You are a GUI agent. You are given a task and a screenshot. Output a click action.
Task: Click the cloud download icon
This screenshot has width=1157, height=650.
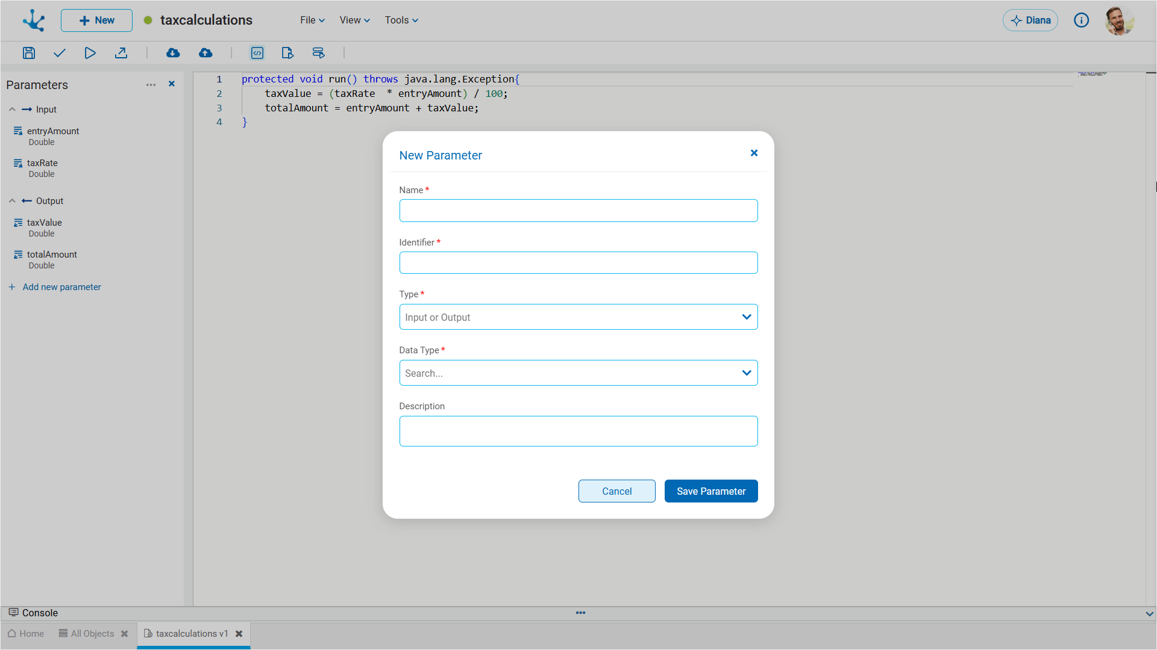tap(173, 53)
